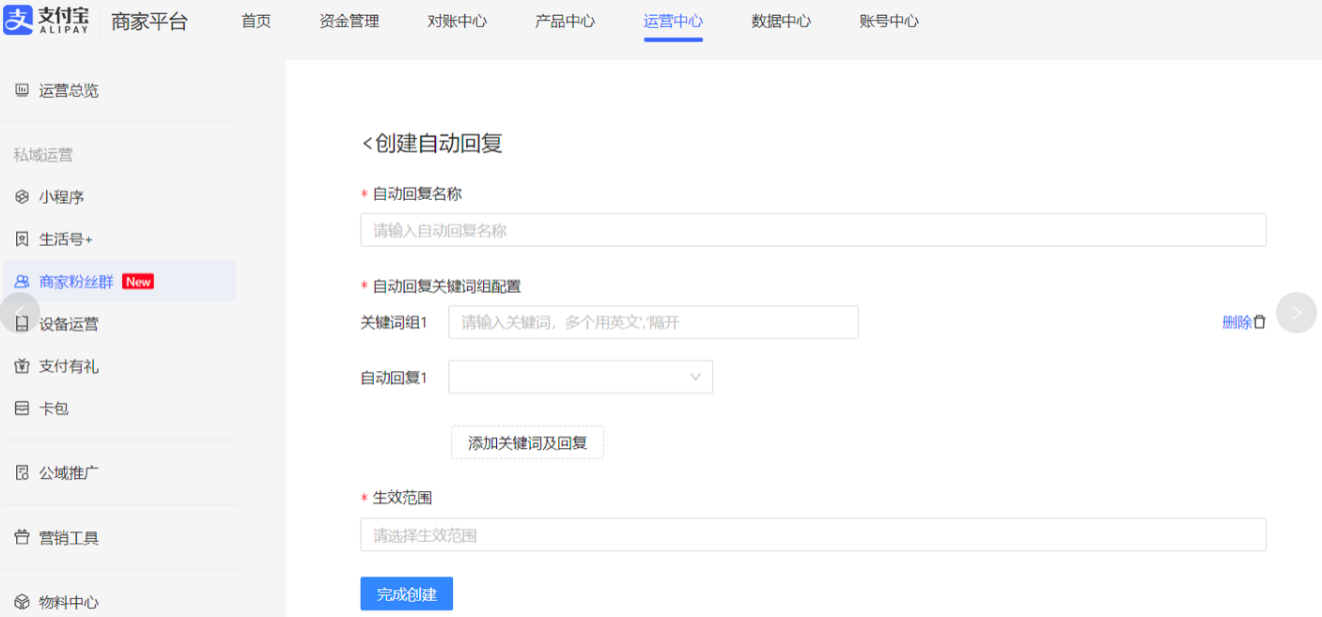
Task: Open 卡包 in the sidebar
Action: 54,409
